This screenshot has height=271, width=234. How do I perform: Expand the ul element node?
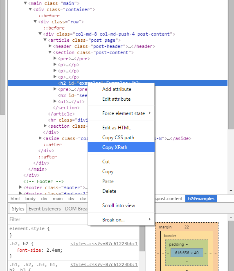(x=55, y=101)
